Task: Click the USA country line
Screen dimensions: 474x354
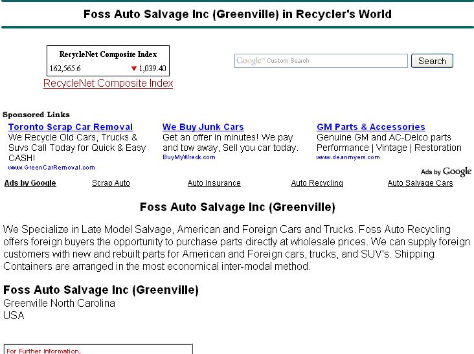Action: (x=14, y=315)
